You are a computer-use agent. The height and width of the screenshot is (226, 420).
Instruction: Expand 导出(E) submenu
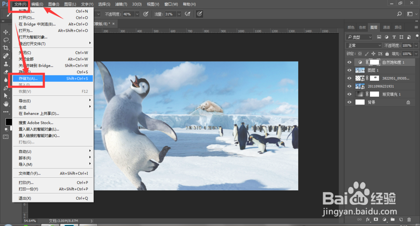tap(53, 101)
